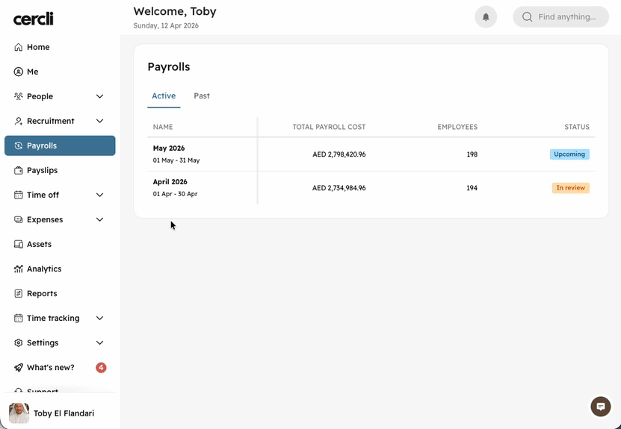Click the 01 Apr - 30 Apr date range

pyautogui.click(x=175, y=194)
